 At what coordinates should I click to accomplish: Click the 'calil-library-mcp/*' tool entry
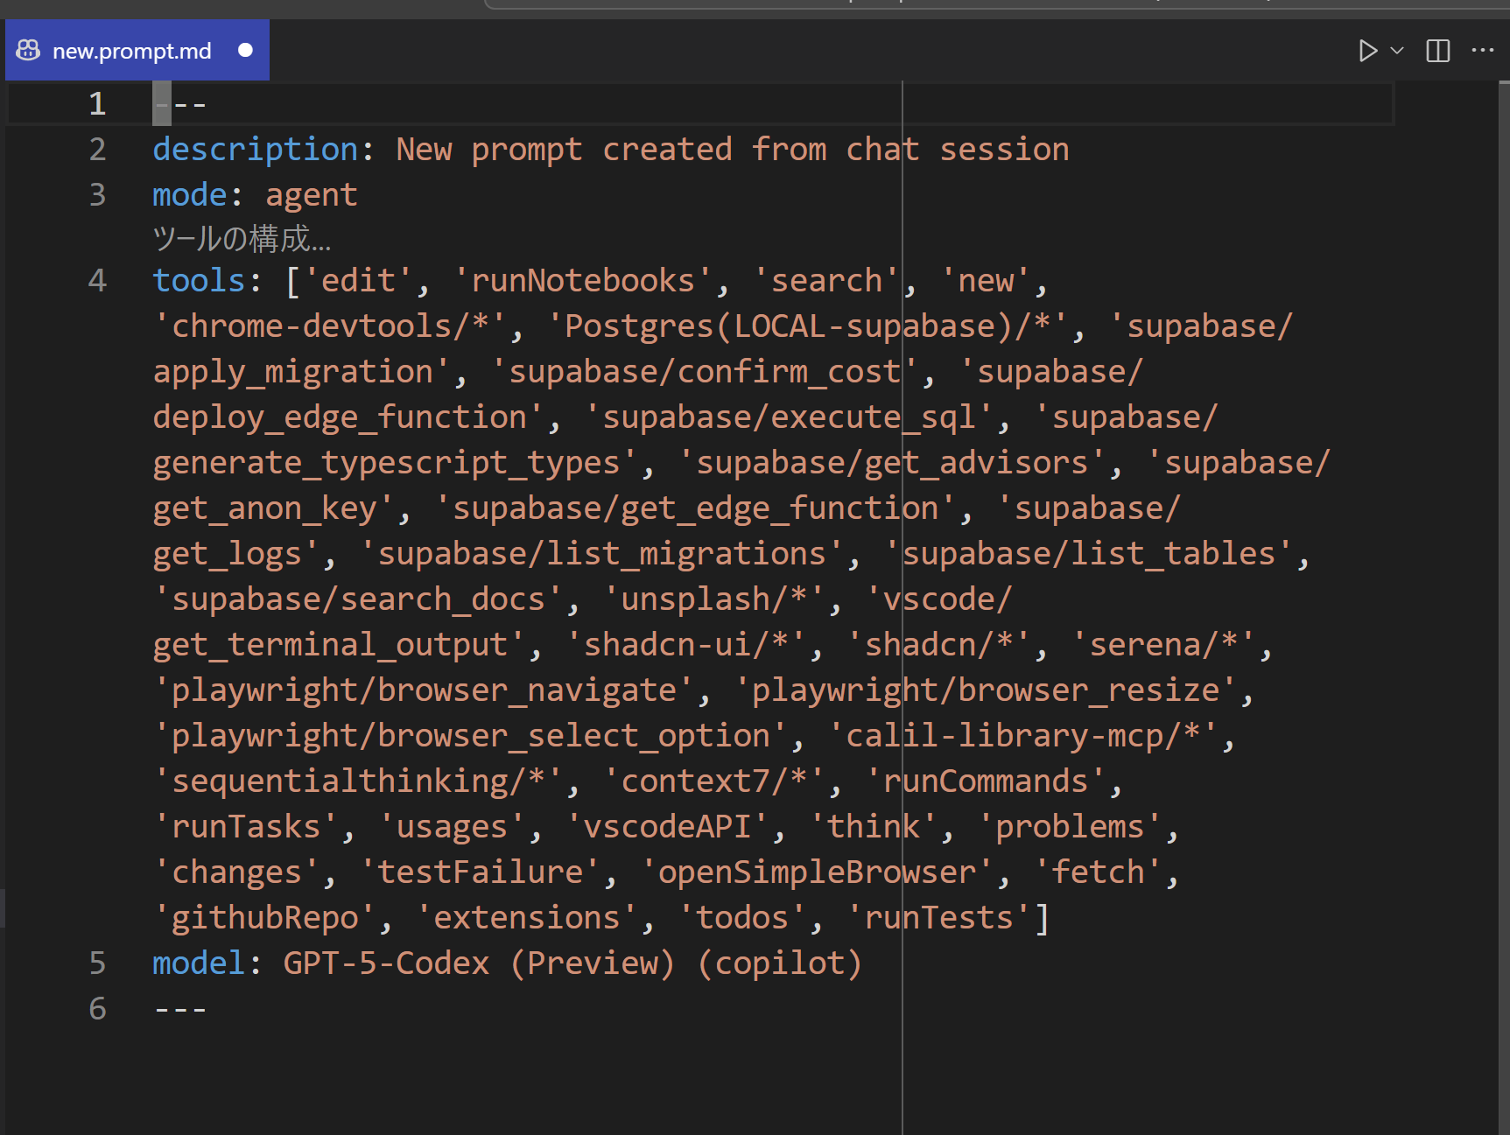tap(1023, 736)
